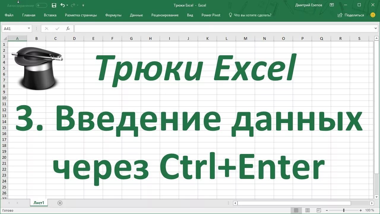Click horizontal scrollbar right arrow
Screen dimensions: 380x214
pyautogui.click(x=372, y=203)
